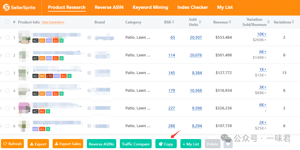The width and height of the screenshot is (300, 150).
Task: Click the note icon in row 3
Action: [x=89, y=73]
